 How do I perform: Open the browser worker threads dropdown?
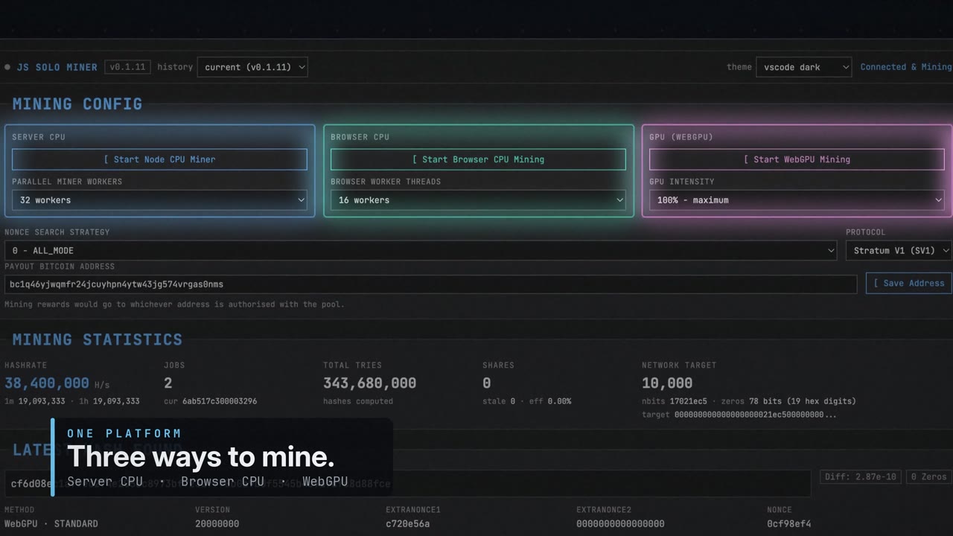478,200
